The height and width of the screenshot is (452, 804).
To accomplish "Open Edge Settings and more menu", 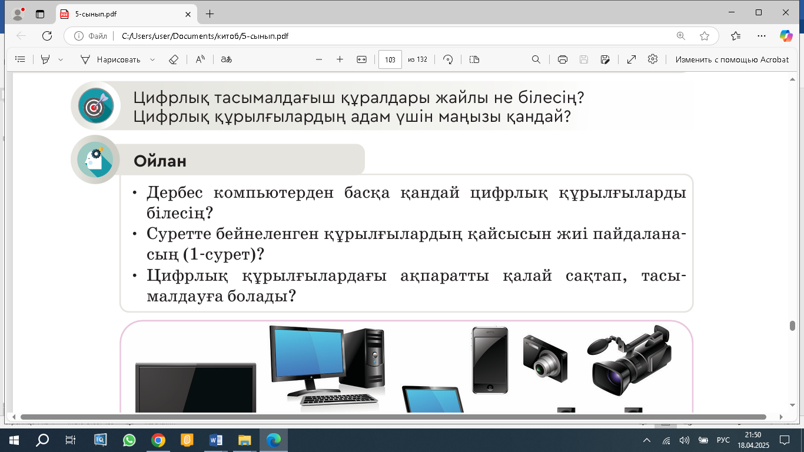I will point(762,36).
